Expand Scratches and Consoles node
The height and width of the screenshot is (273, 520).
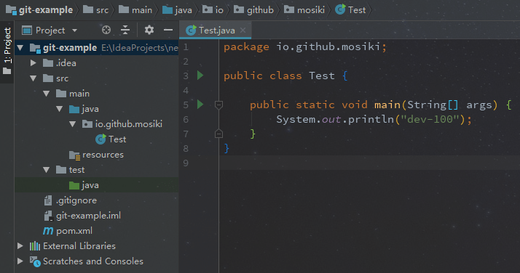pos(20,261)
